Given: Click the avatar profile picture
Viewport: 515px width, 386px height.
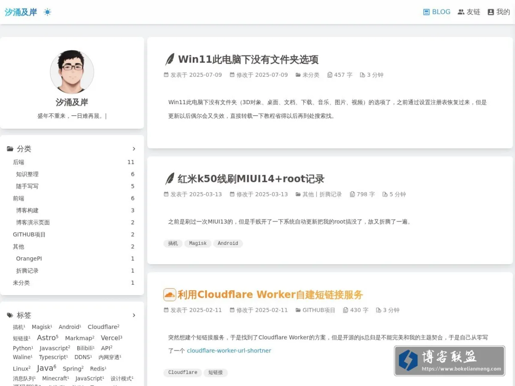Looking at the screenshot, I should click(x=72, y=72).
